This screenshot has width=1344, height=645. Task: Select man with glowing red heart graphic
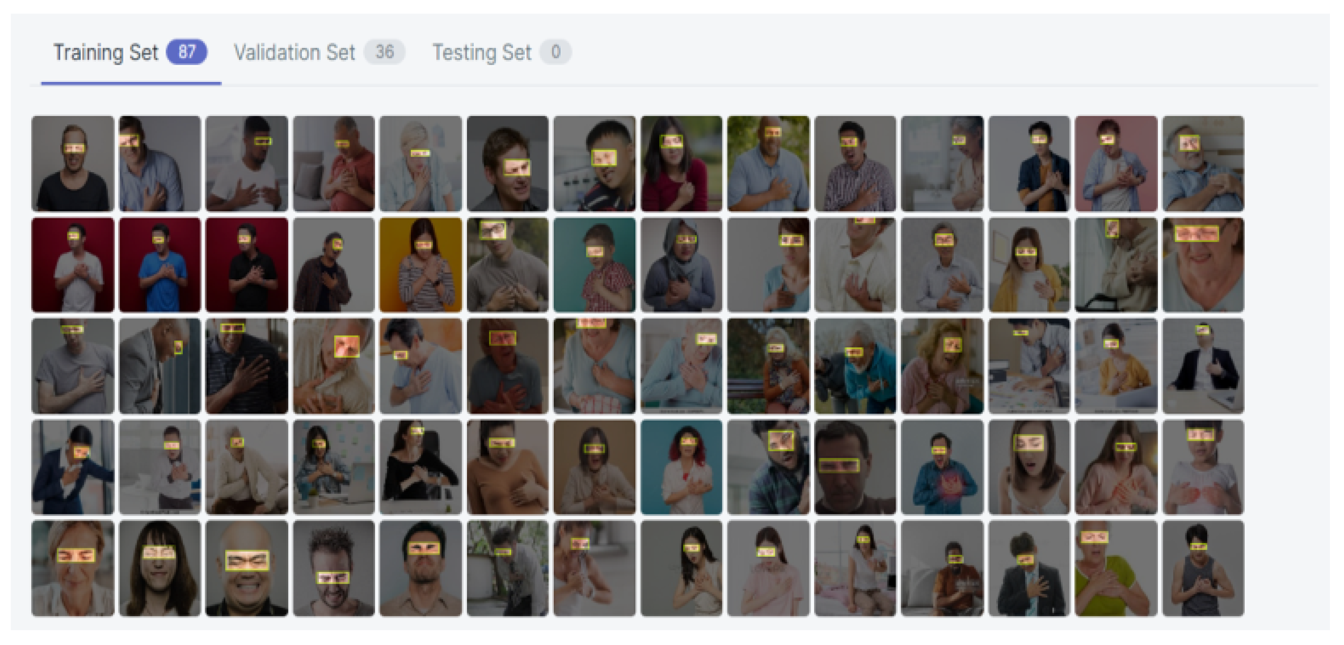tap(942, 467)
